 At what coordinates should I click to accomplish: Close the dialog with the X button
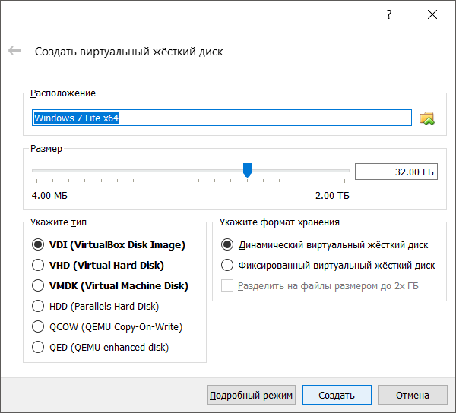[432, 14]
